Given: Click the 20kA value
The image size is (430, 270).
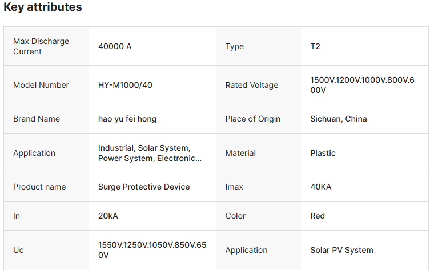Looking at the screenshot, I should click(108, 216).
